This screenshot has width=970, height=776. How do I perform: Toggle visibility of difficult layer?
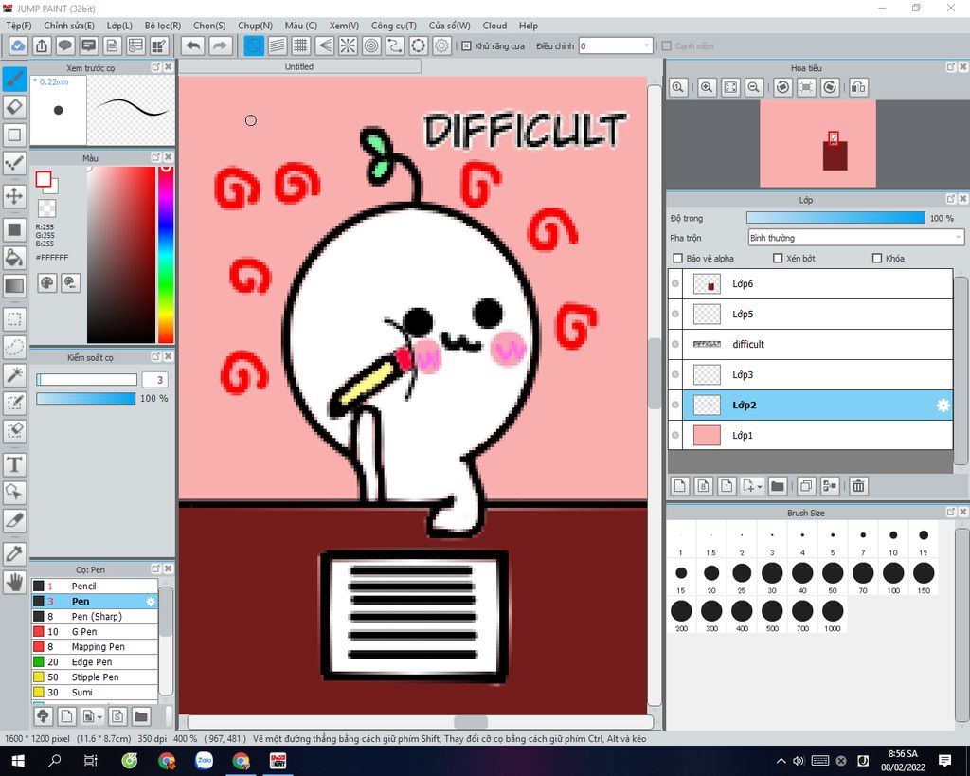point(675,344)
